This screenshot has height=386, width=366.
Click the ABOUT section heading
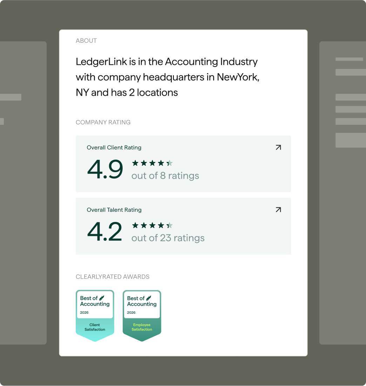(x=86, y=41)
